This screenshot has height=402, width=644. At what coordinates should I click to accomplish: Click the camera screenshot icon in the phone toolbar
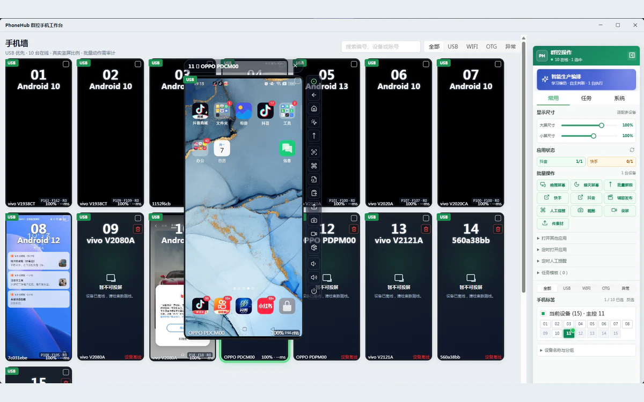point(314,220)
